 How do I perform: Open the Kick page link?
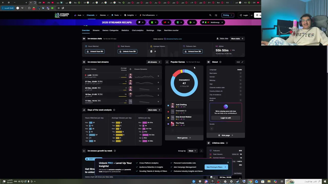point(226,135)
